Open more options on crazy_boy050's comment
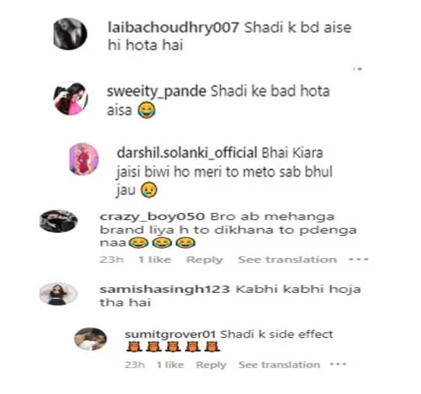Screen dimensions: 421x394 [x=358, y=259]
